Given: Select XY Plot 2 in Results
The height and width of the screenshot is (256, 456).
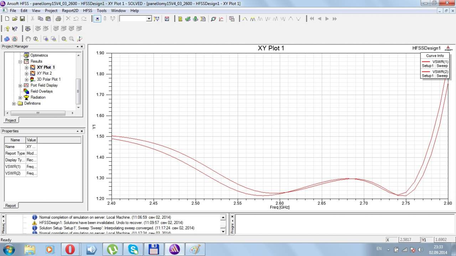Looking at the screenshot, I should tap(44, 73).
